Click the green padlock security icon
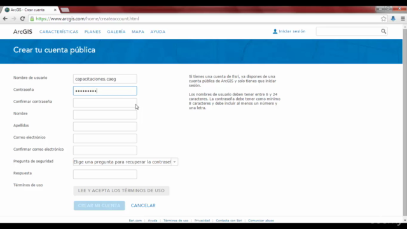Screen dimensions: 407x229 click(x=32, y=18)
